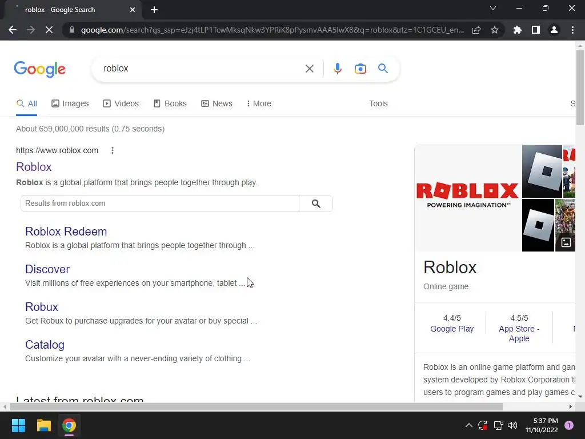Open the search Tools options

click(x=378, y=103)
